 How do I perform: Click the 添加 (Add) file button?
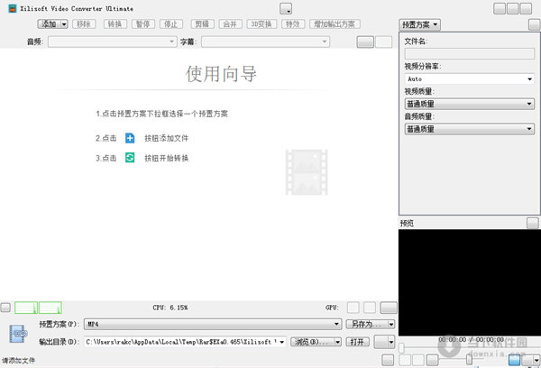pos(49,23)
